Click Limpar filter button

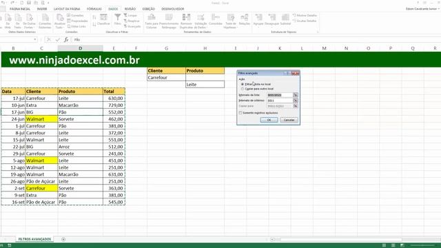pyautogui.click(x=130, y=15)
